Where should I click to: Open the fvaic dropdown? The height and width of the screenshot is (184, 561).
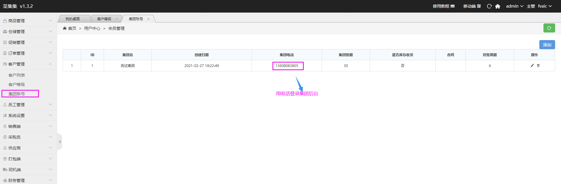[545, 6]
